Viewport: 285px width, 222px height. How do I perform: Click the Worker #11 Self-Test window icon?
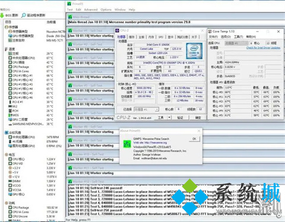70,168
